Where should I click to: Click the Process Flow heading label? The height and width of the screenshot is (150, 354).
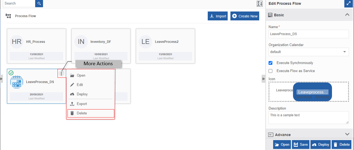pos(26,16)
